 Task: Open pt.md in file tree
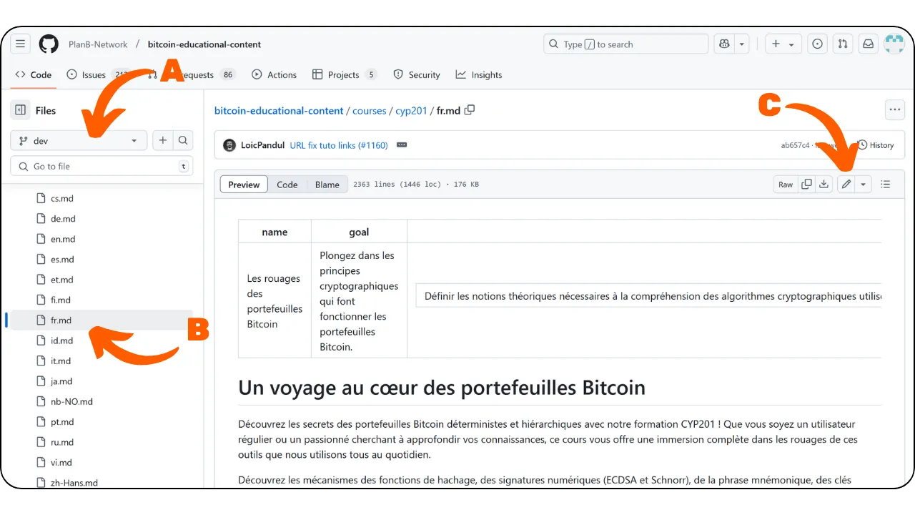point(62,422)
